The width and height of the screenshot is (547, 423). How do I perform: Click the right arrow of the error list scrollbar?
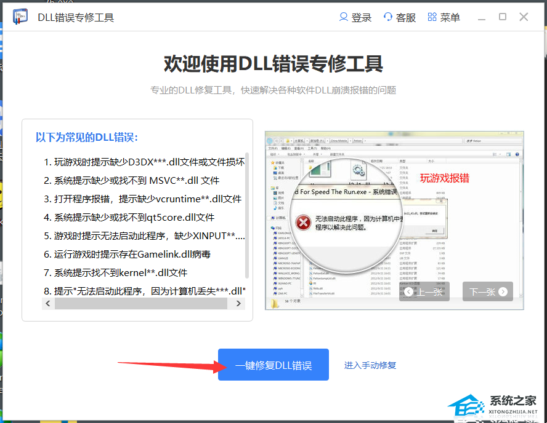[239, 303]
